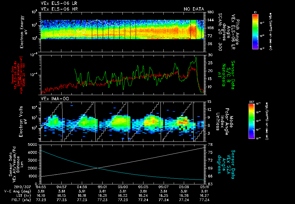Image resolution: width=295 pixels, height=204 pixels.
Task: Click the red 'Energy Intensity' axis label
Action: pyautogui.click(x=18, y=75)
